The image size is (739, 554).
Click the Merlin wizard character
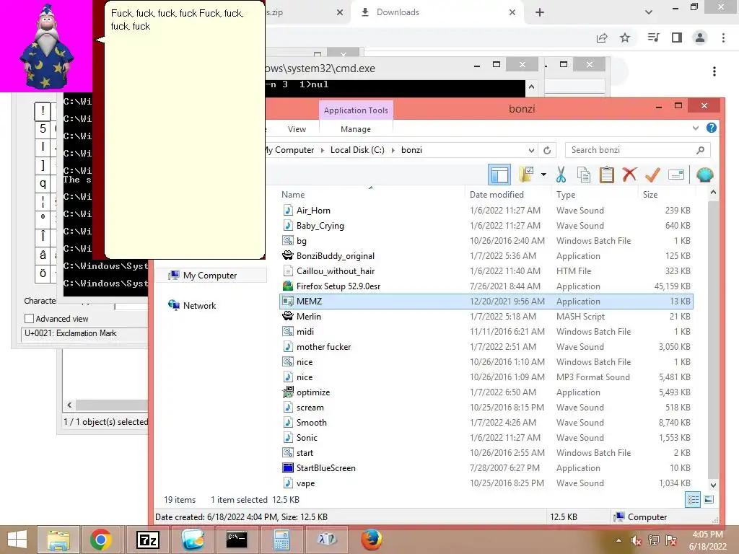pos(46,46)
